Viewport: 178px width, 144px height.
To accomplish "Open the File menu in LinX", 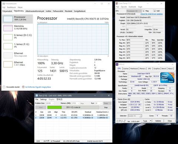I will click(37, 99).
